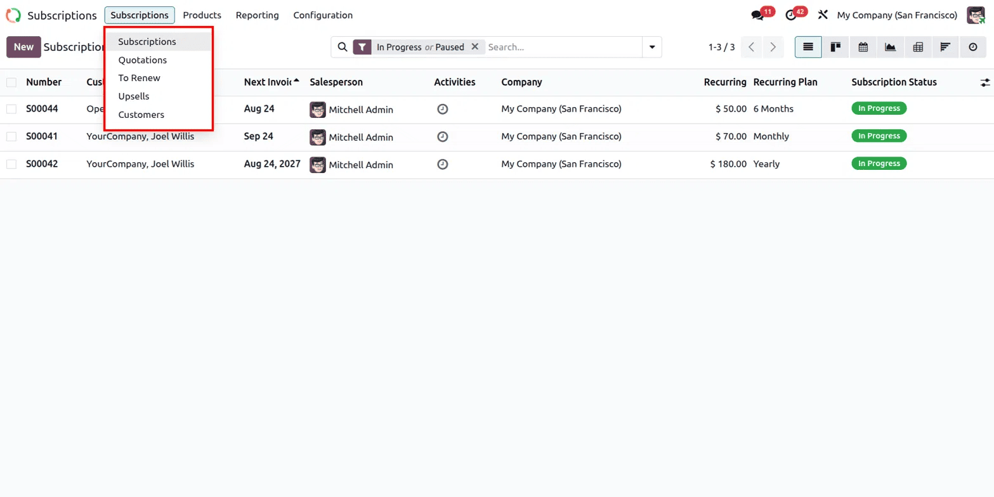Click activity clock for S00041
Screen dimensions: 994x497
tap(443, 136)
